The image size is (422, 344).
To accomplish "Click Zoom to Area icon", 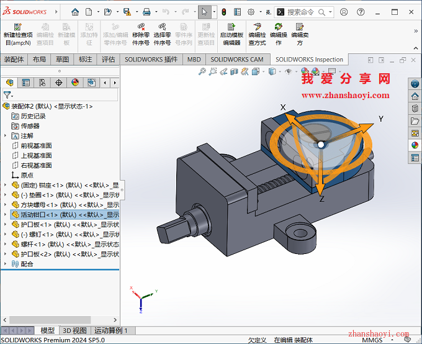I will coord(213,71).
